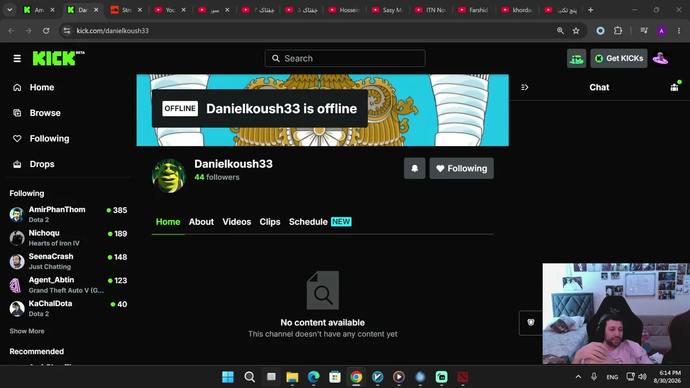This screenshot has height=388, width=690.
Task: Switch to the Clips channel tab
Action: [270, 221]
